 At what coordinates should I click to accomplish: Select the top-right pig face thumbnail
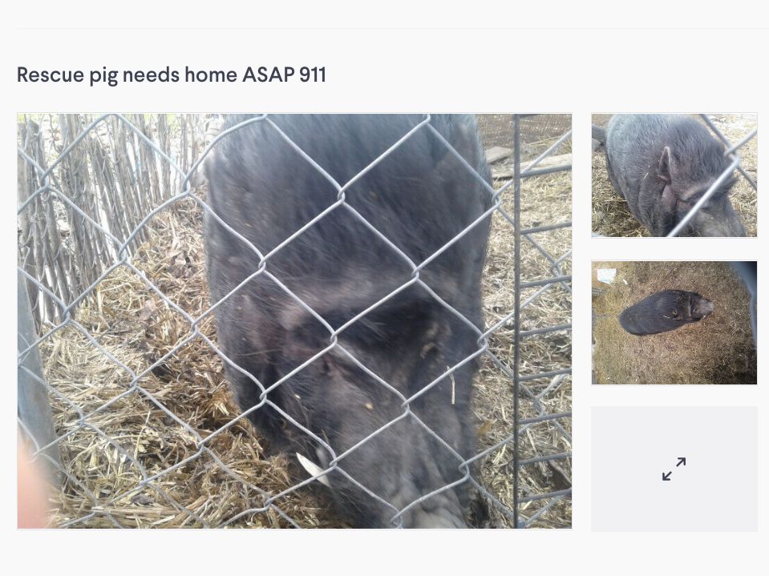coord(674,175)
